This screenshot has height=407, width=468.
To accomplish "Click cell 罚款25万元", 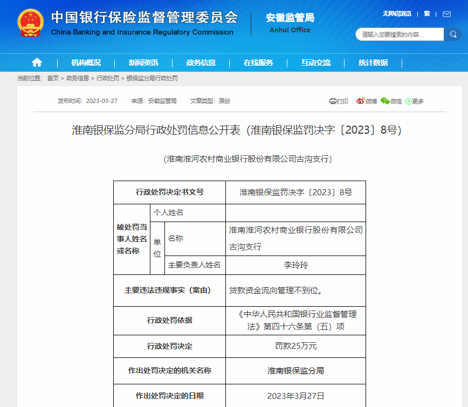I will pos(296,346).
